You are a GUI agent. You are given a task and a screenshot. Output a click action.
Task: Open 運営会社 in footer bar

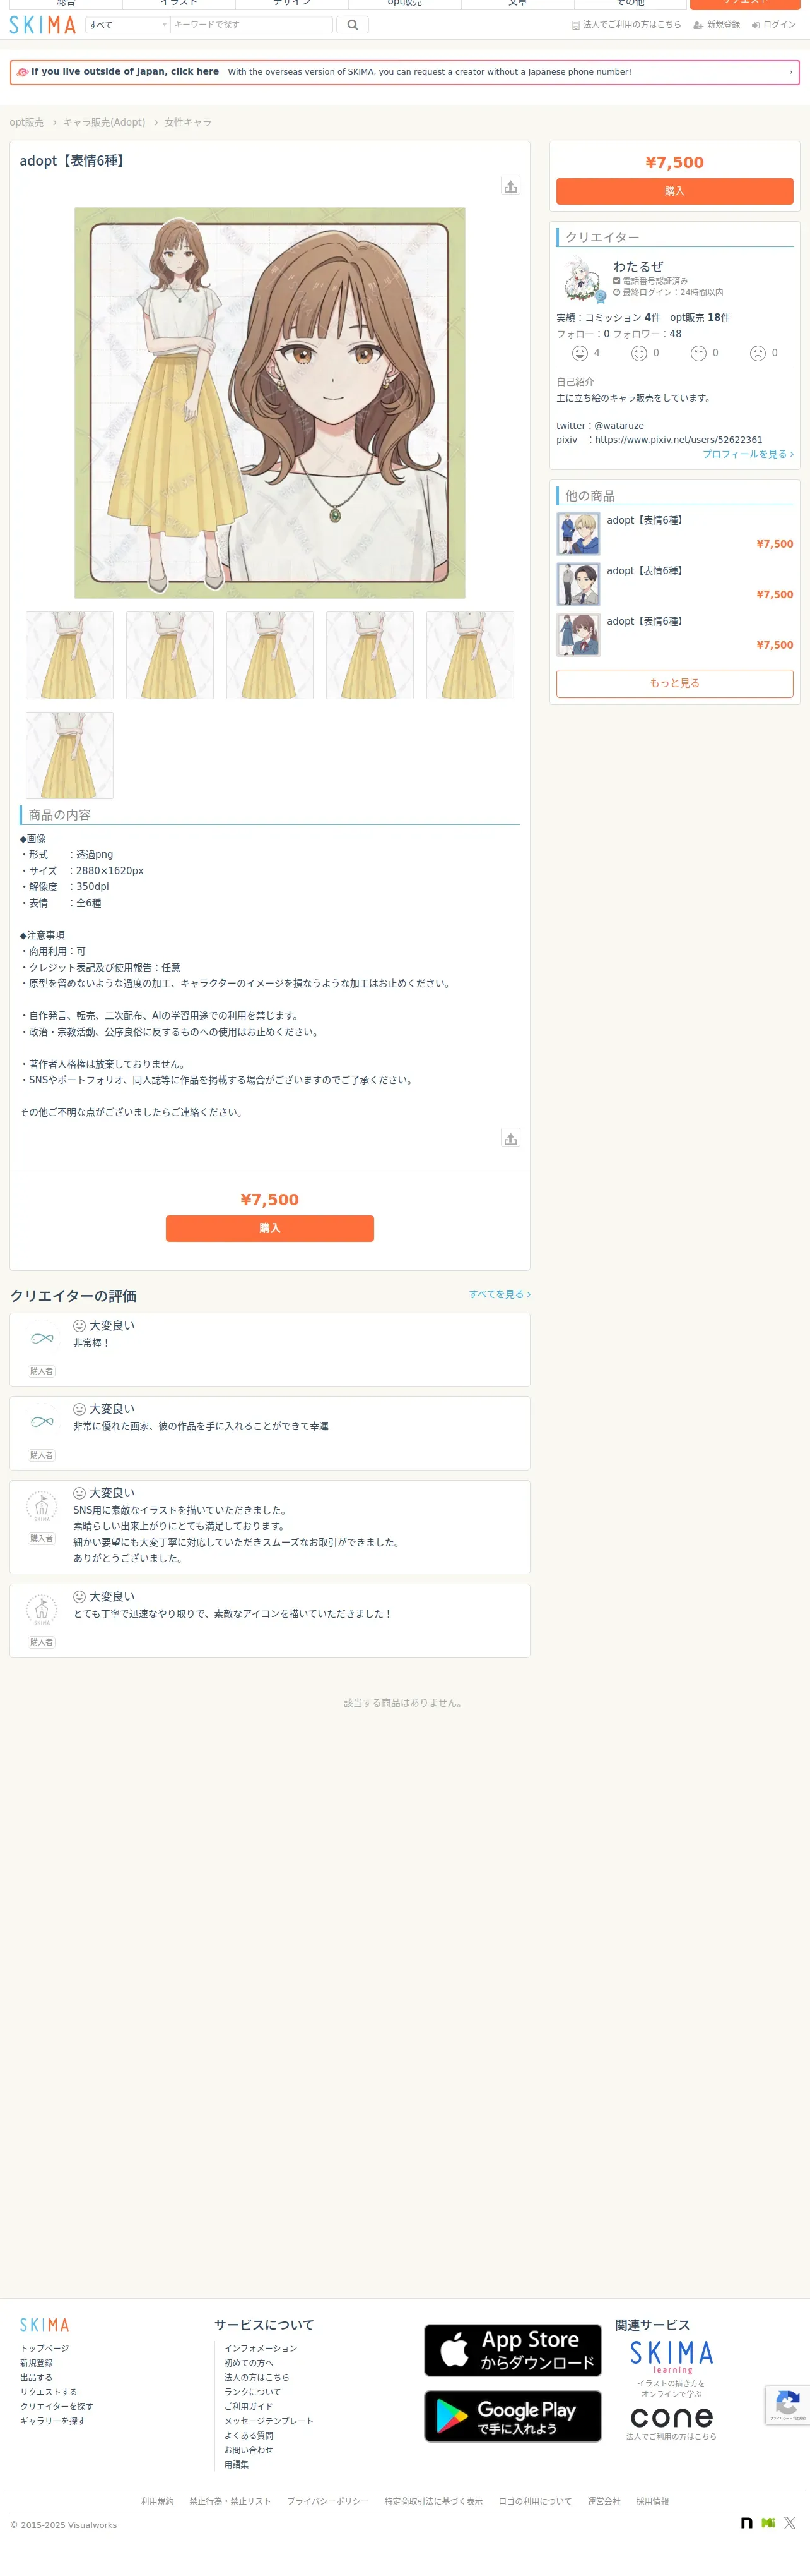pos(603,2501)
